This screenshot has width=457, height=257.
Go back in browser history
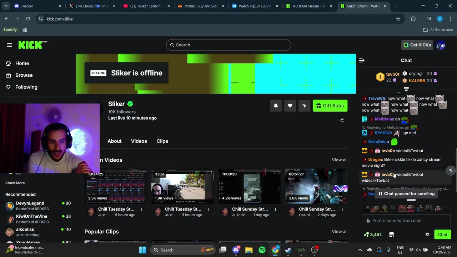[x=7, y=19]
